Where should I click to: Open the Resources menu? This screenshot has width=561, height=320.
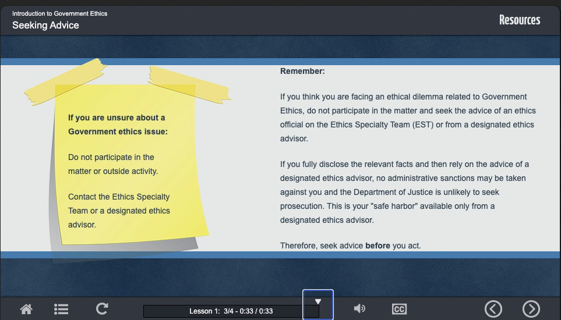point(519,20)
